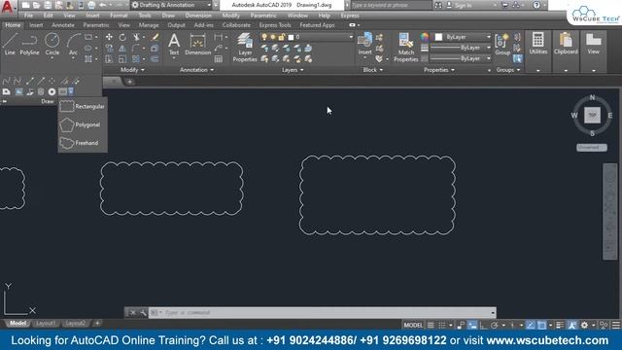Viewport: 622px width, 350px height.
Task: Click the Rotate tool icon
Action: (122, 37)
